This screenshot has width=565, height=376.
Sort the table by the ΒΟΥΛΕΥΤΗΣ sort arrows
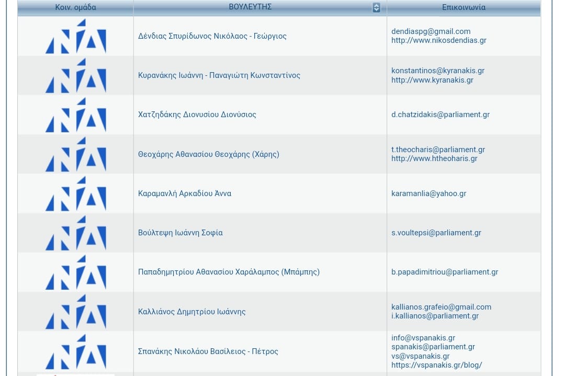tap(376, 7)
